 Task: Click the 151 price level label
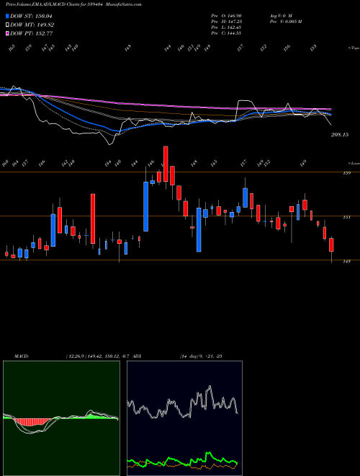pyautogui.click(x=347, y=217)
